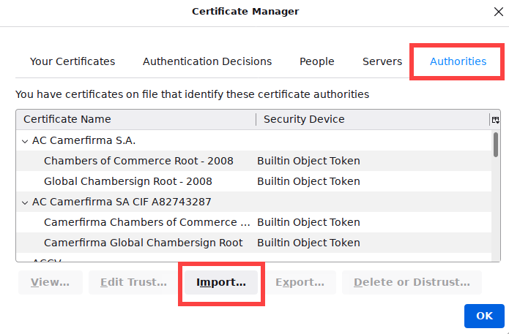Confirm with the OK button
509x334 pixels.
(x=484, y=316)
